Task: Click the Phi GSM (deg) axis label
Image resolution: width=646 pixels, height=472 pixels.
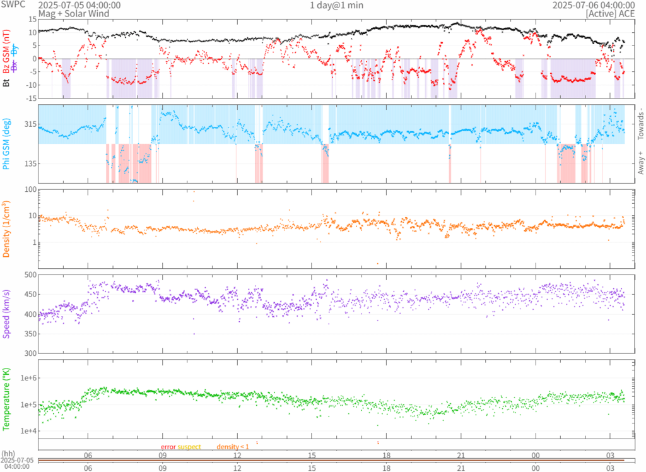Action: pos(6,145)
